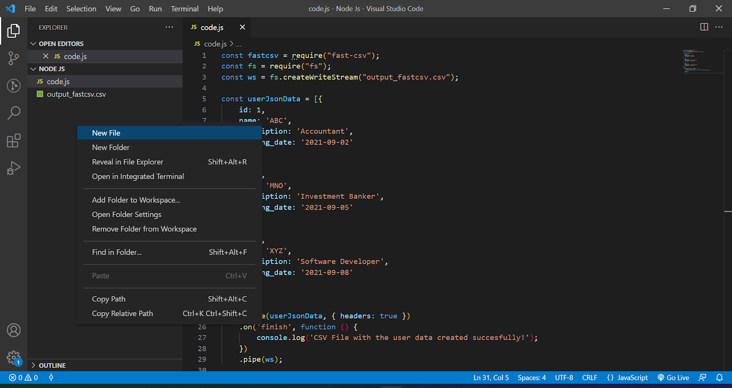Open the editor More Actions ellipsis
The image size is (732, 388).
(x=719, y=27)
